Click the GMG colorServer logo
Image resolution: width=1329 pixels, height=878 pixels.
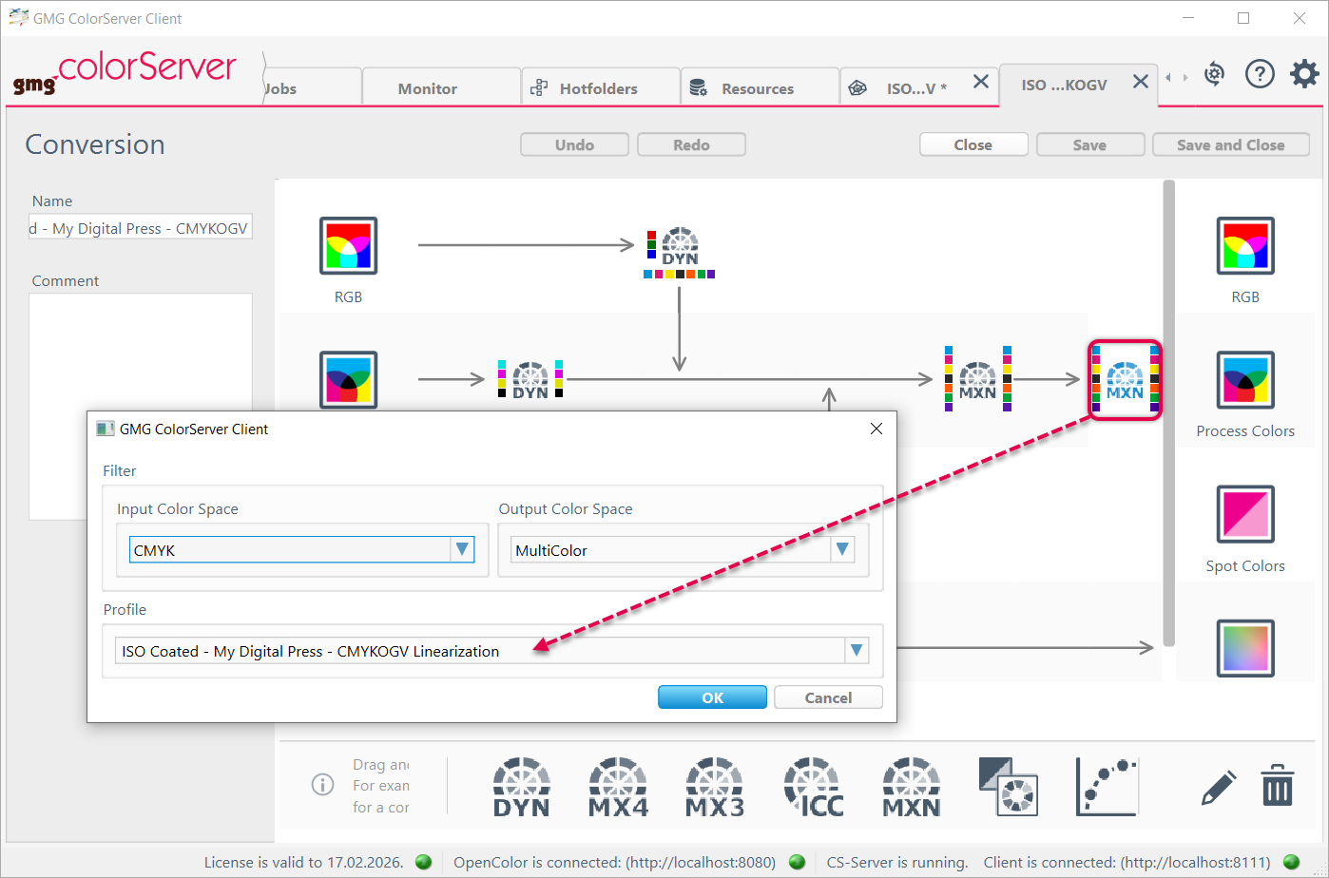(125, 73)
